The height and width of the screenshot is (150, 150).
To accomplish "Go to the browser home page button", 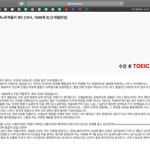I will click(22, 4).
